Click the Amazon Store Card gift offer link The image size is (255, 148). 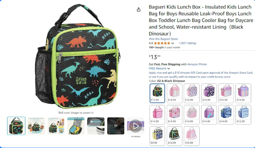(201, 75)
